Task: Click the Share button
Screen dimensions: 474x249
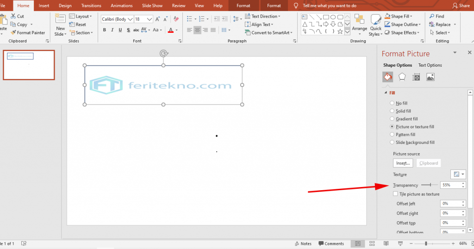Action: tap(461, 6)
